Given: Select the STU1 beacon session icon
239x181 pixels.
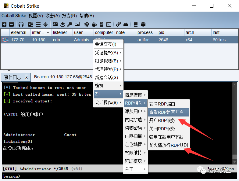Looking at the screenshot, I should tap(5, 40).
